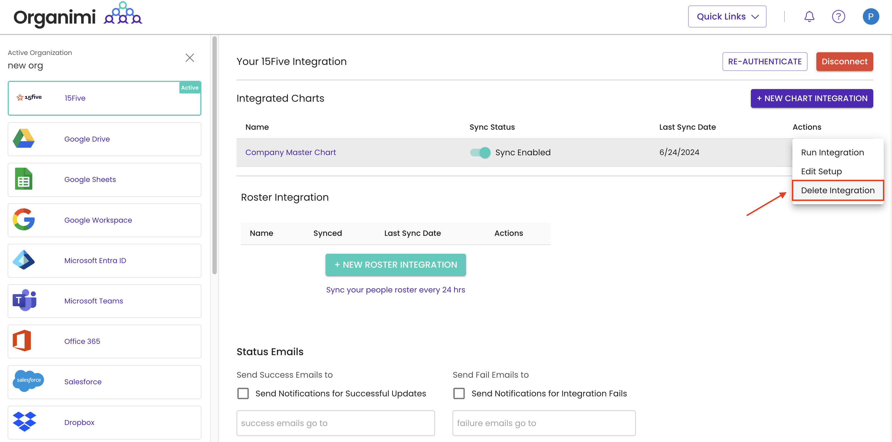Viewport: 892px width, 442px height.
Task: Select the Dropbox icon
Action: pyautogui.click(x=24, y=422)
